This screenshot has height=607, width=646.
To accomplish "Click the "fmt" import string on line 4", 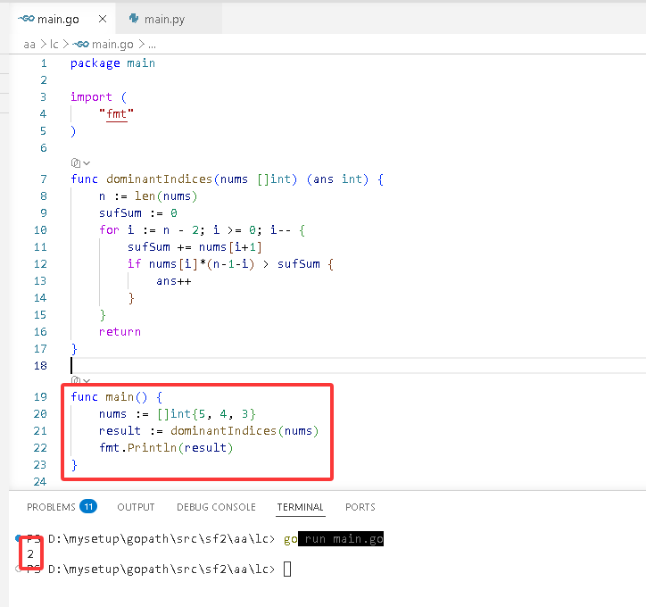I will pyautogui.click(x=117, y=113).
